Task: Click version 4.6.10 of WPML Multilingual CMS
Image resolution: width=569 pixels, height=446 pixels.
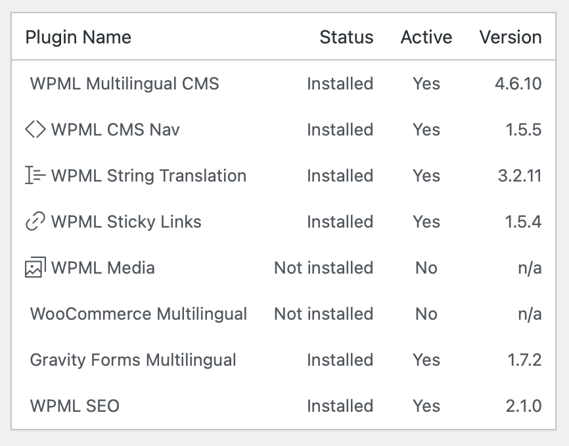Action: click(x=518, y=84)
